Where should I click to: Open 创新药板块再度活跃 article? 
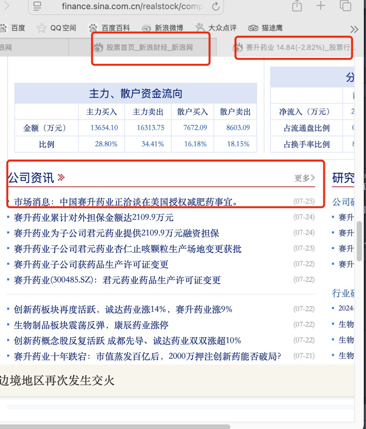pos(123,310)
